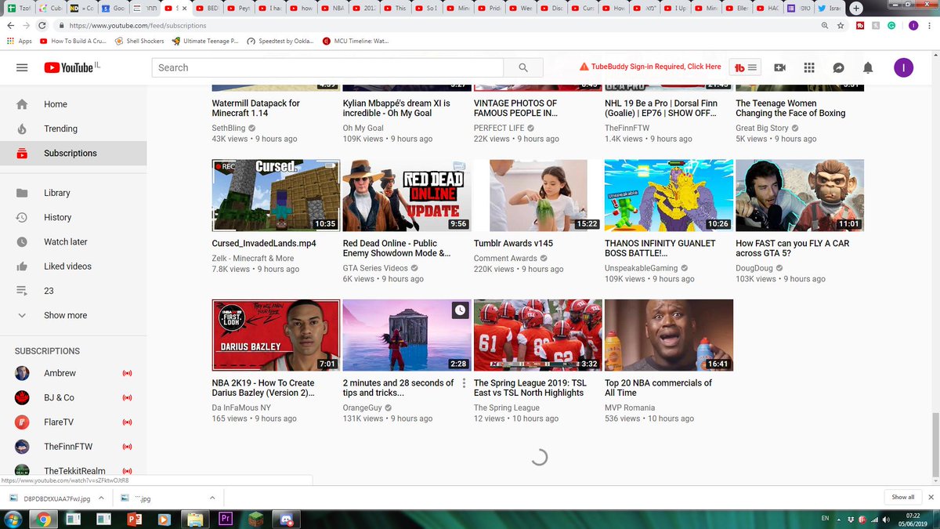This screenshot has height=529, width=940.
Task: Open the YouTube apps grid icon
Action: point(809,68)
